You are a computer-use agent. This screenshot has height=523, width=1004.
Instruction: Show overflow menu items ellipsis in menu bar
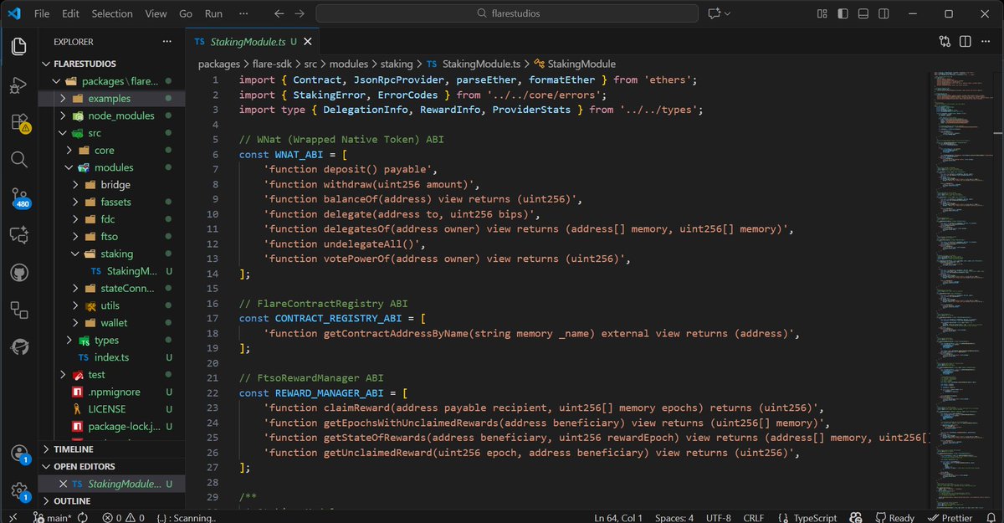click(243, 13)
